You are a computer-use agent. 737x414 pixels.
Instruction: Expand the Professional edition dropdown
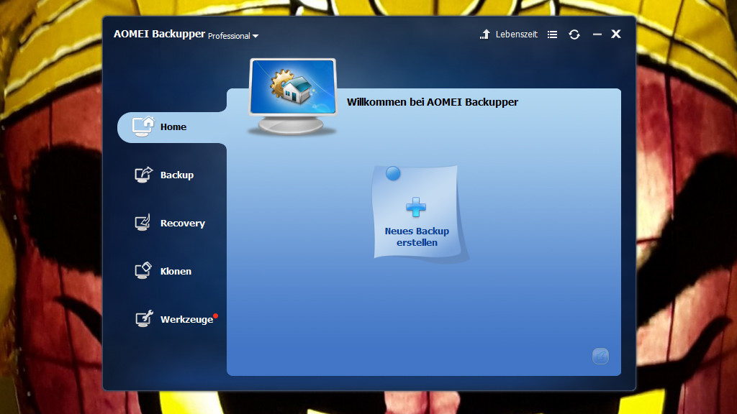[233, 36]
